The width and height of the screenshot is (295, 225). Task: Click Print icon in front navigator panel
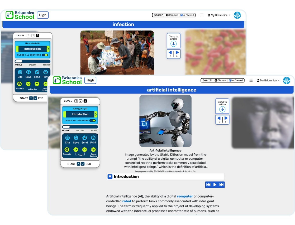click(x=93, y=138)
